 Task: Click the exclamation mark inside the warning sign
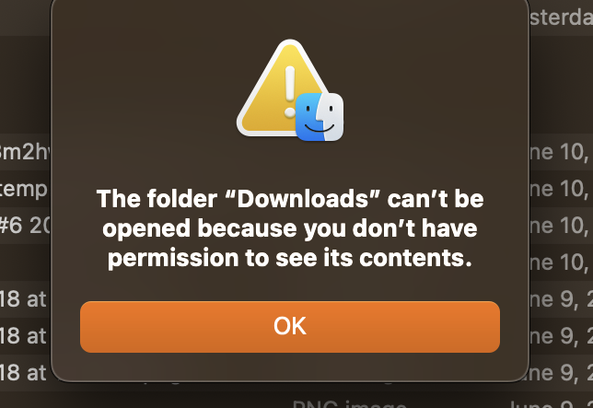[x=290, y=91]
